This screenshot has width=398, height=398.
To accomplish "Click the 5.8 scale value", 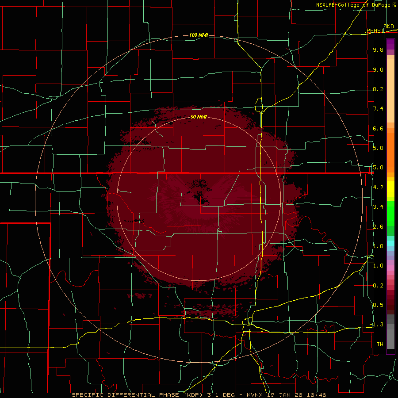I will click(378, 148).
